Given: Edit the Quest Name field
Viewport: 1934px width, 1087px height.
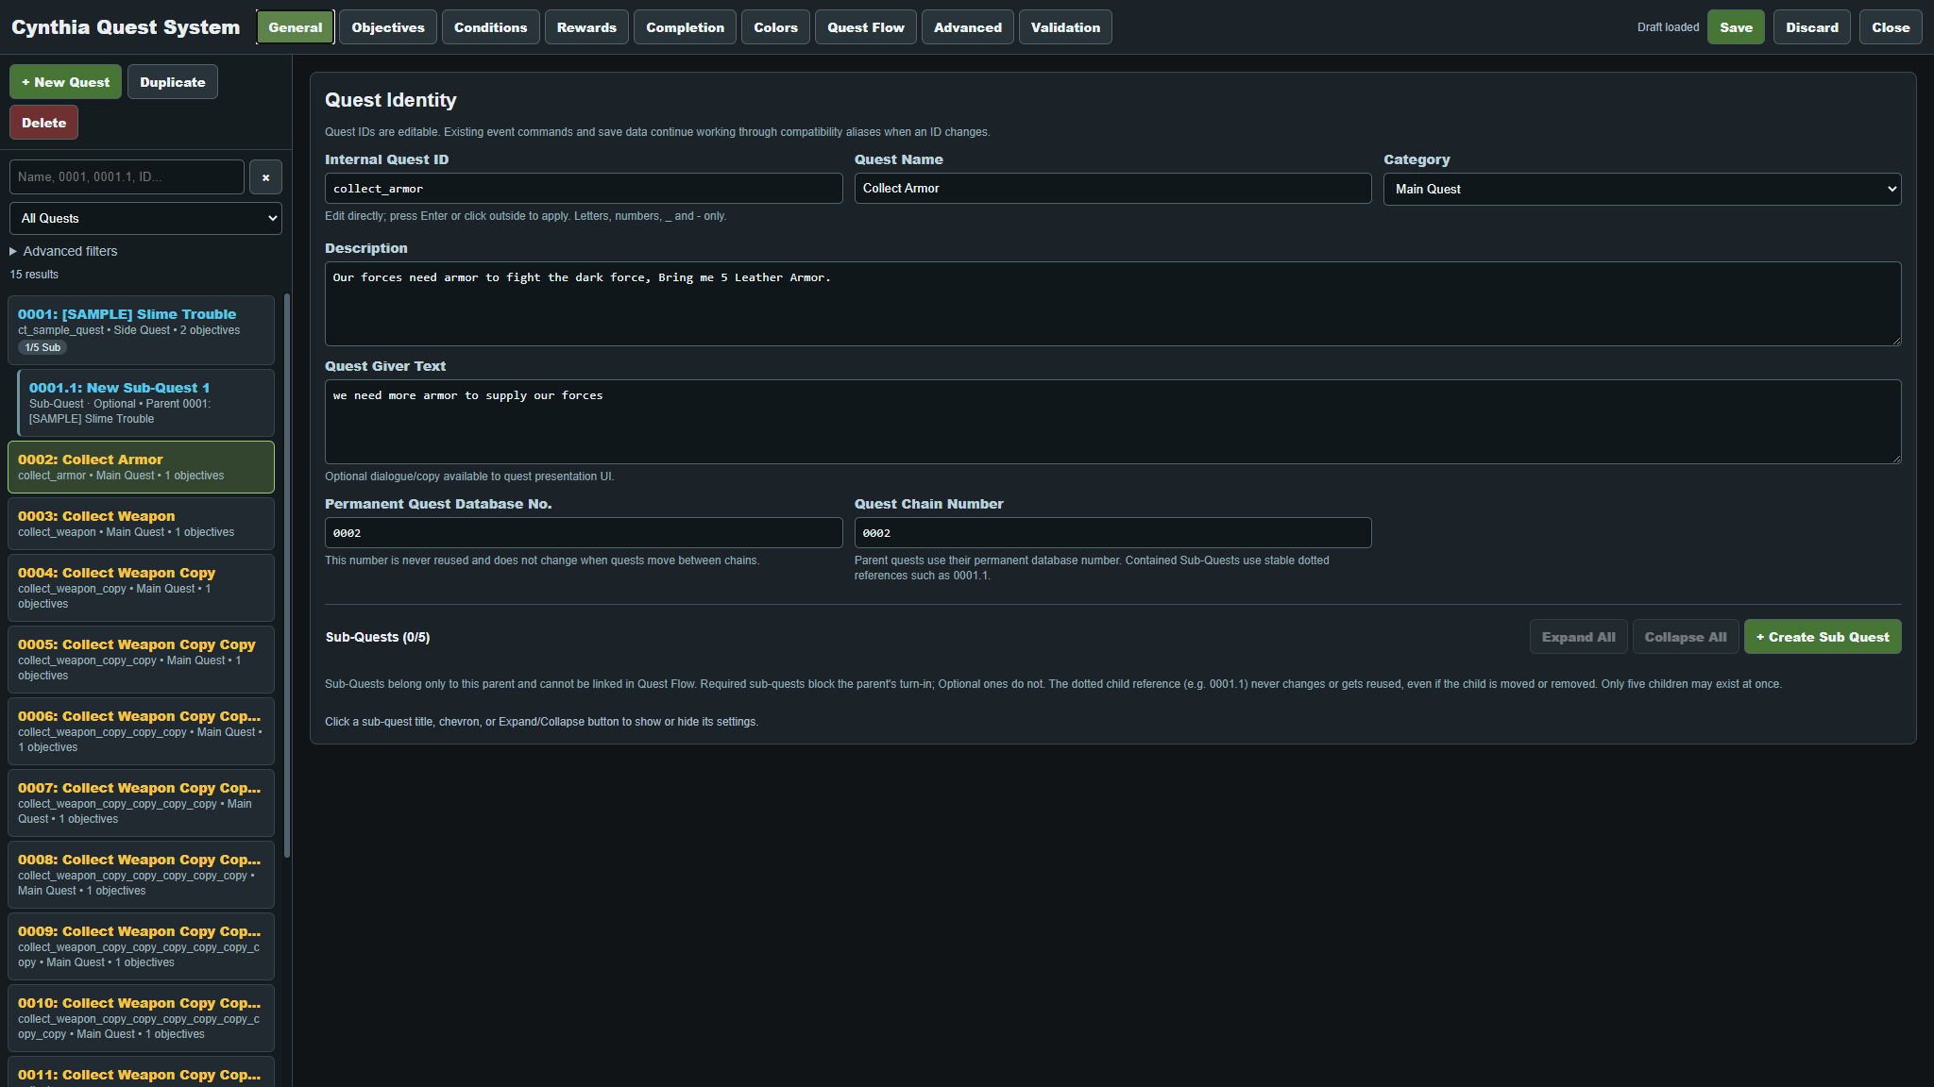Looking at the screenshot, I should 1112,189.
